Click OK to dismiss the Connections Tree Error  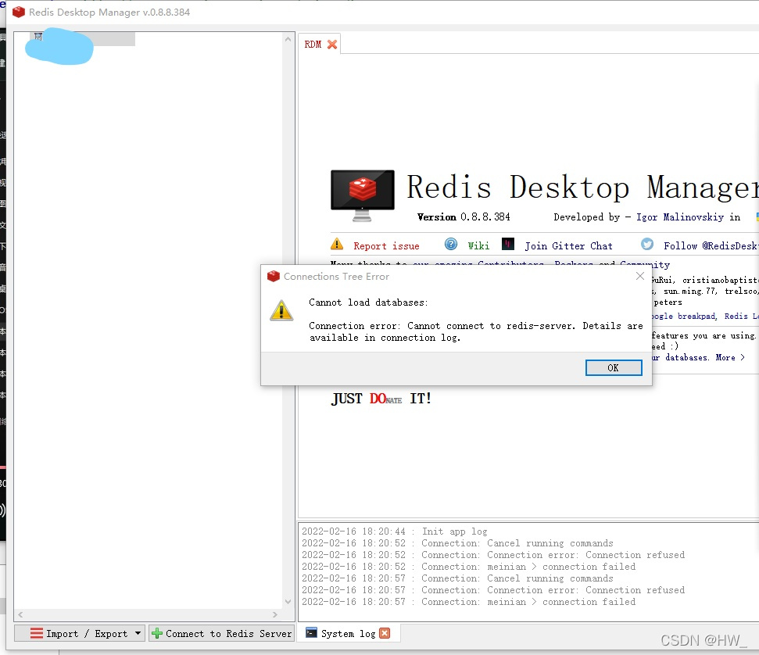[x=614, y=367]
